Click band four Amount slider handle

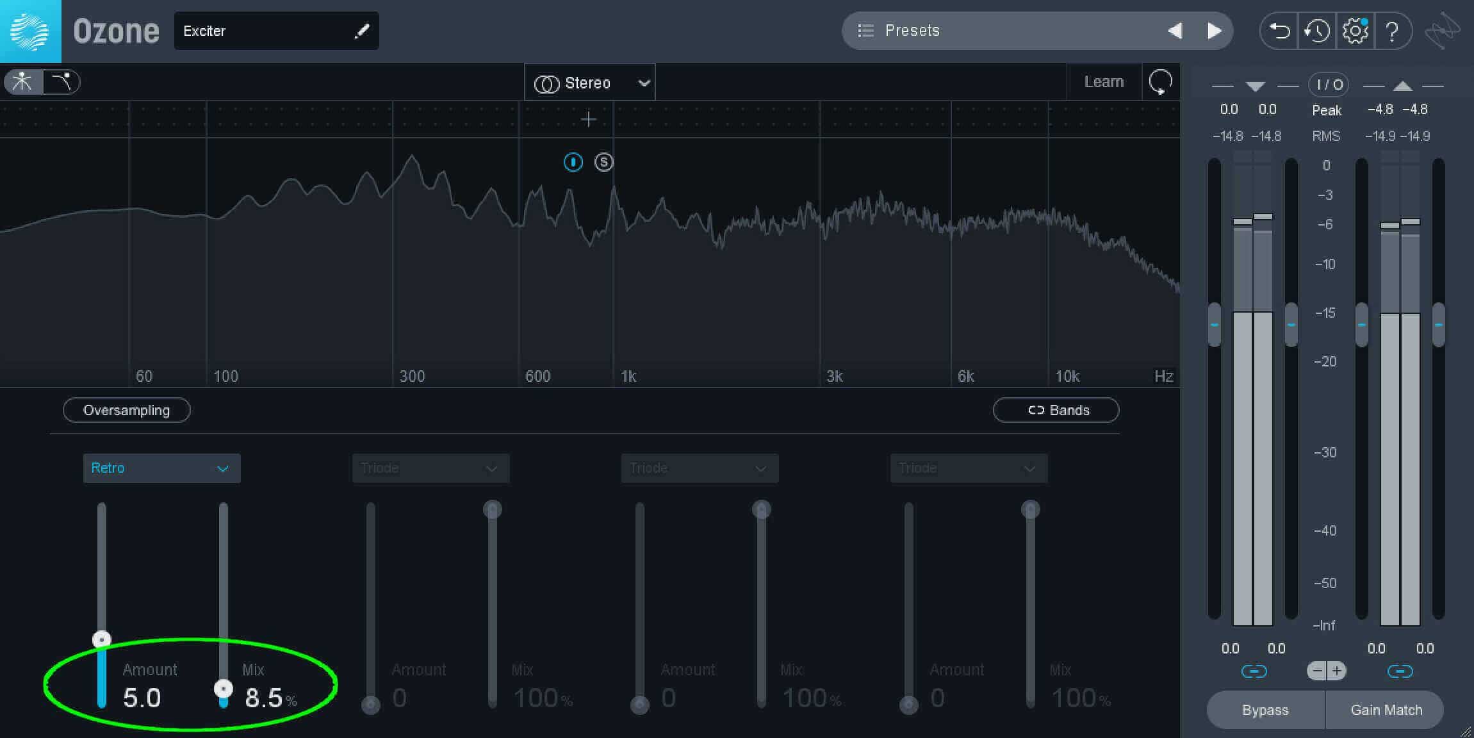pyautogui.click(x=908, y=705)
